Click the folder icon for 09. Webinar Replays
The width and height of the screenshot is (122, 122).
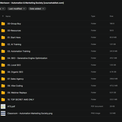(x=3, y=93)
